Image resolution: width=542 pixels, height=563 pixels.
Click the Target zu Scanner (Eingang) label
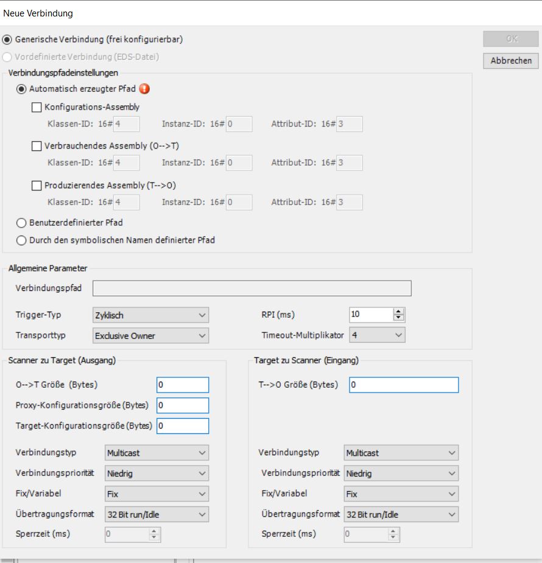tap(306, 360)
